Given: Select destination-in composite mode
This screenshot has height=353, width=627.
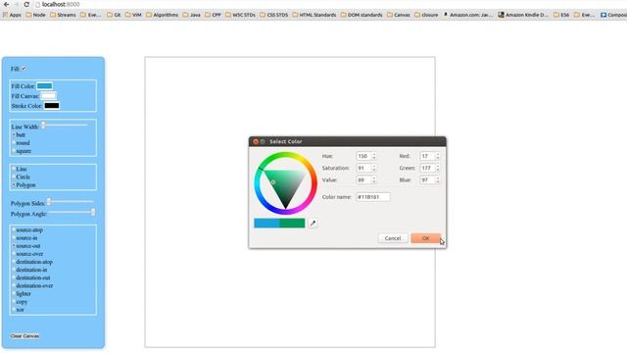Looking at the screenshot, I should coord(14,270).
